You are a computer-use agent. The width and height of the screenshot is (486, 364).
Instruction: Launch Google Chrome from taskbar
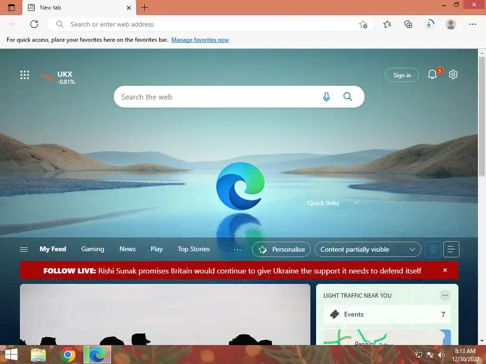(x=68, y=355)
